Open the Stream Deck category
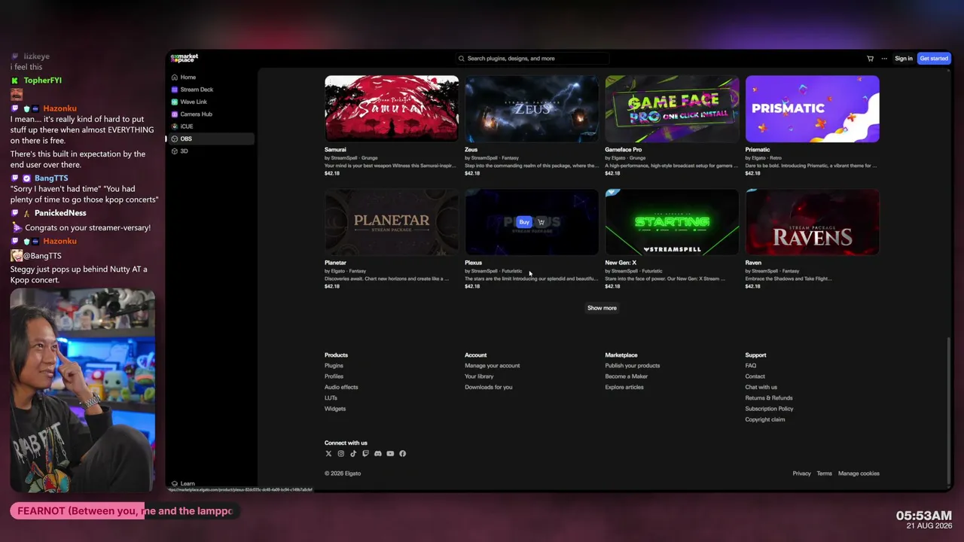 (x=197, y=90)
